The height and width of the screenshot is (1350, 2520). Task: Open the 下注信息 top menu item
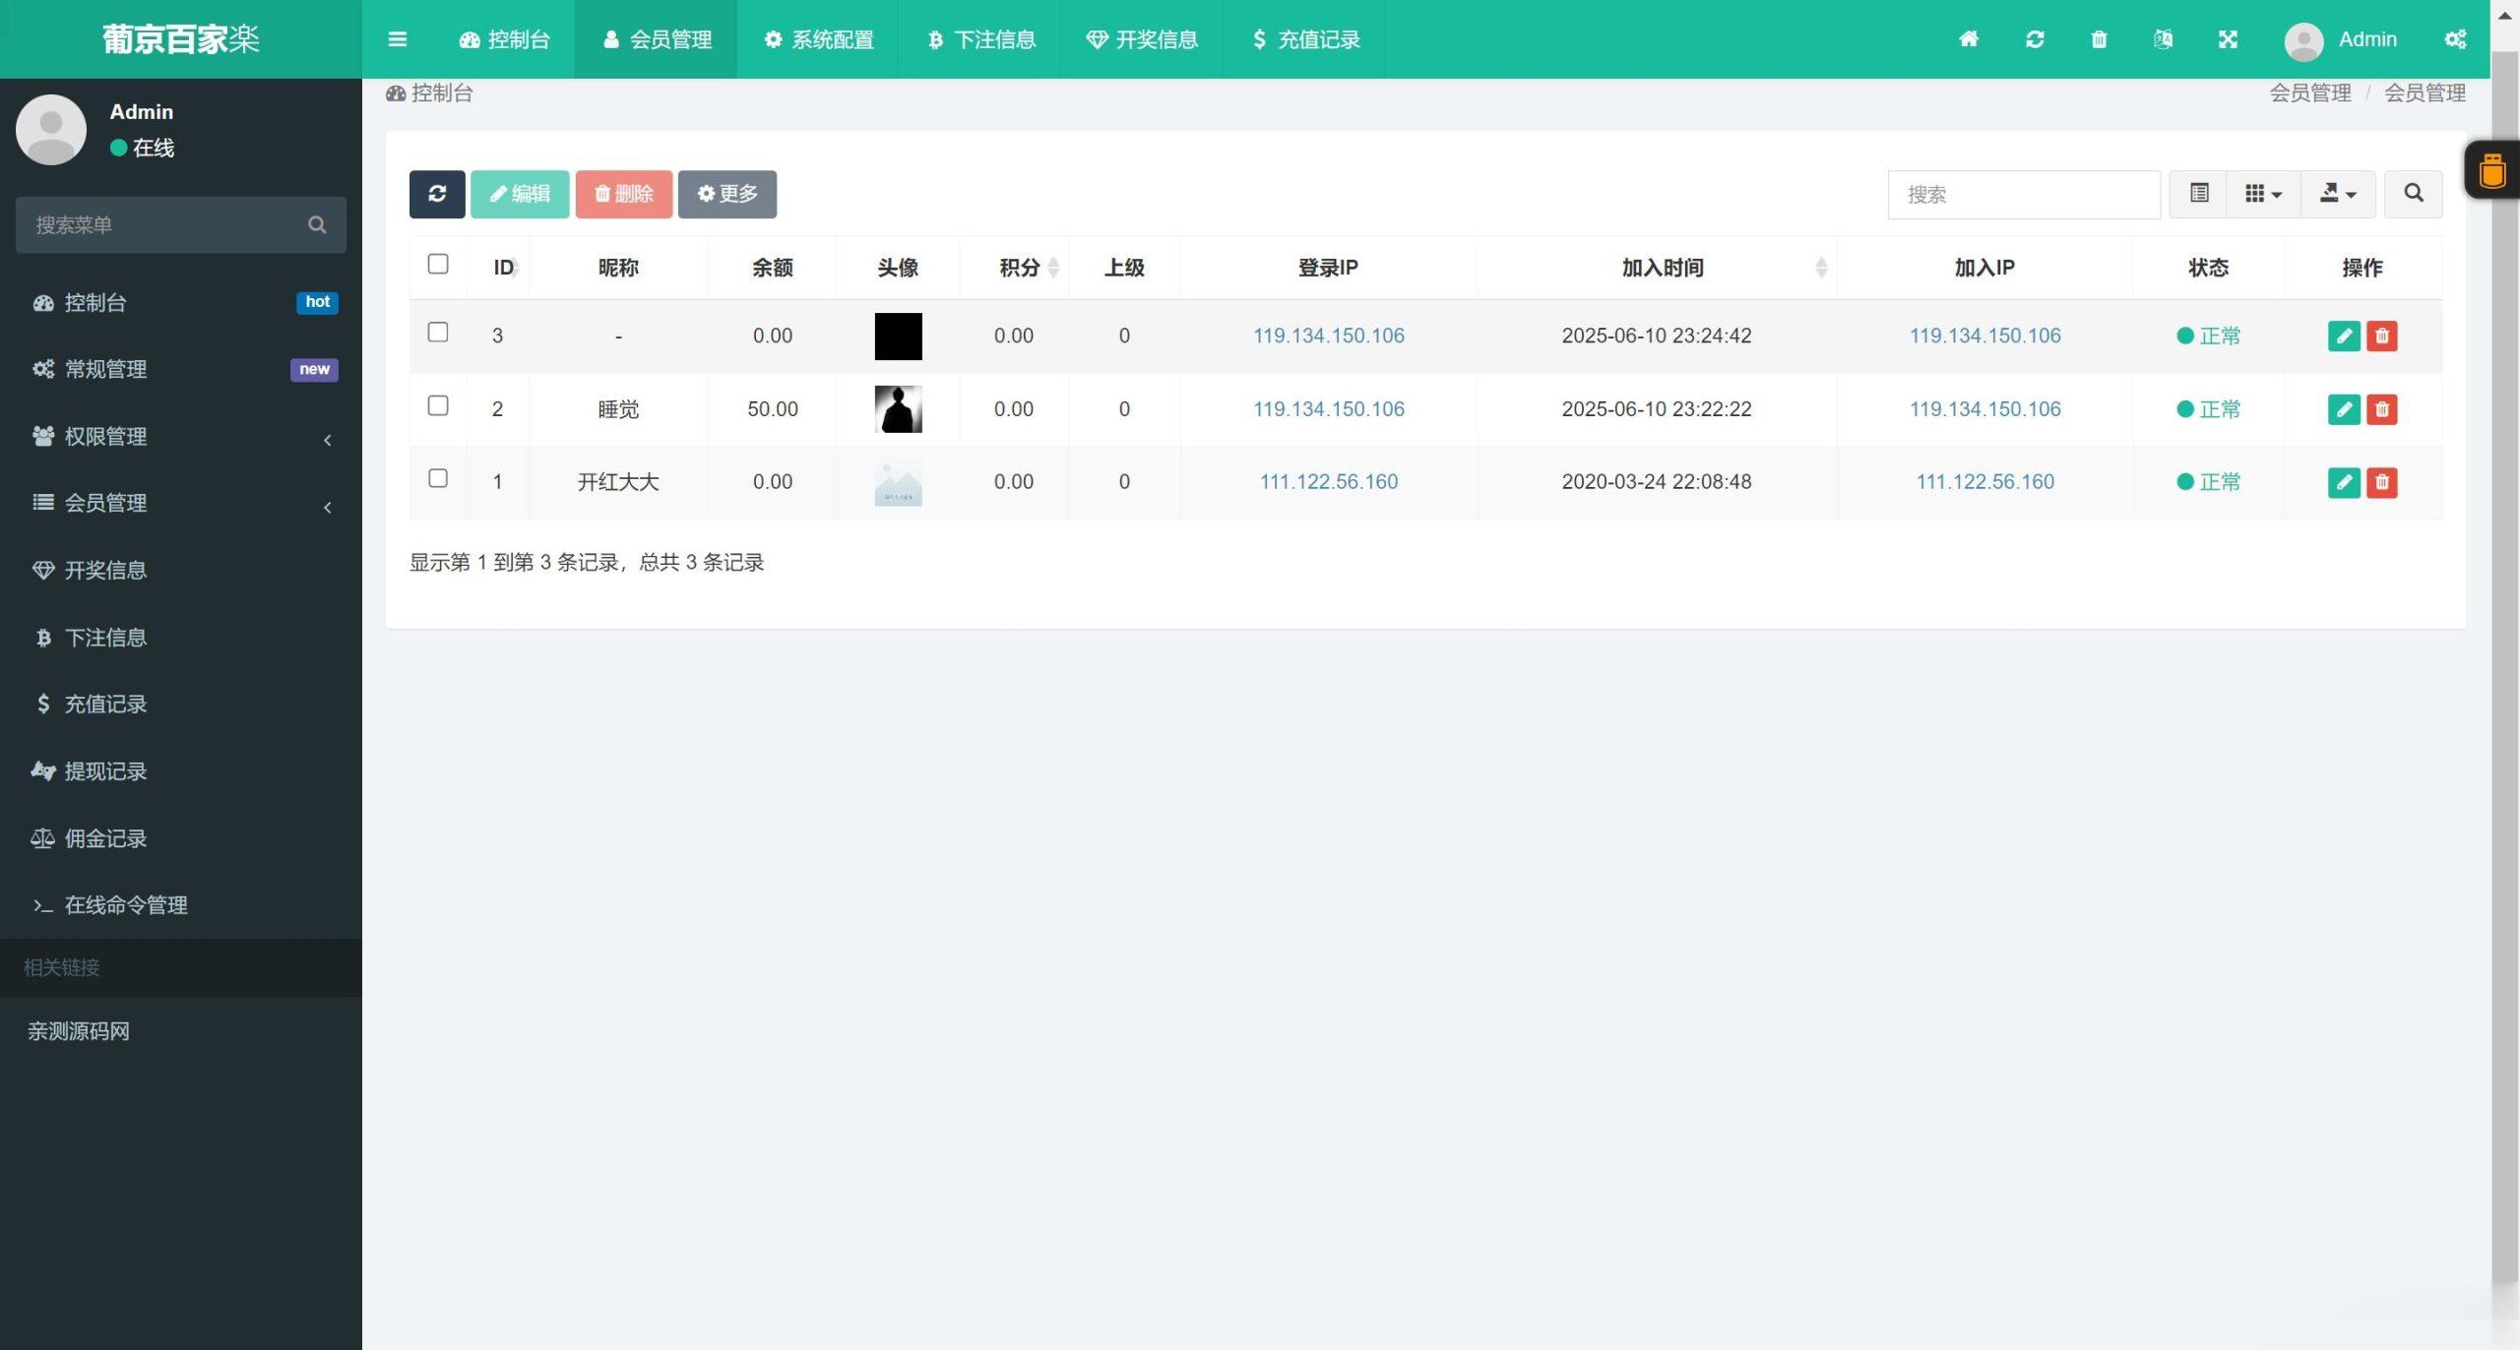(x=980, y=39)
